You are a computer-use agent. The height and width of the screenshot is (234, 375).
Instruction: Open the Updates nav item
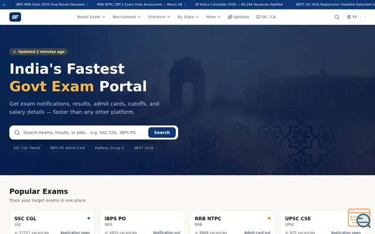[x=238, y=17]
